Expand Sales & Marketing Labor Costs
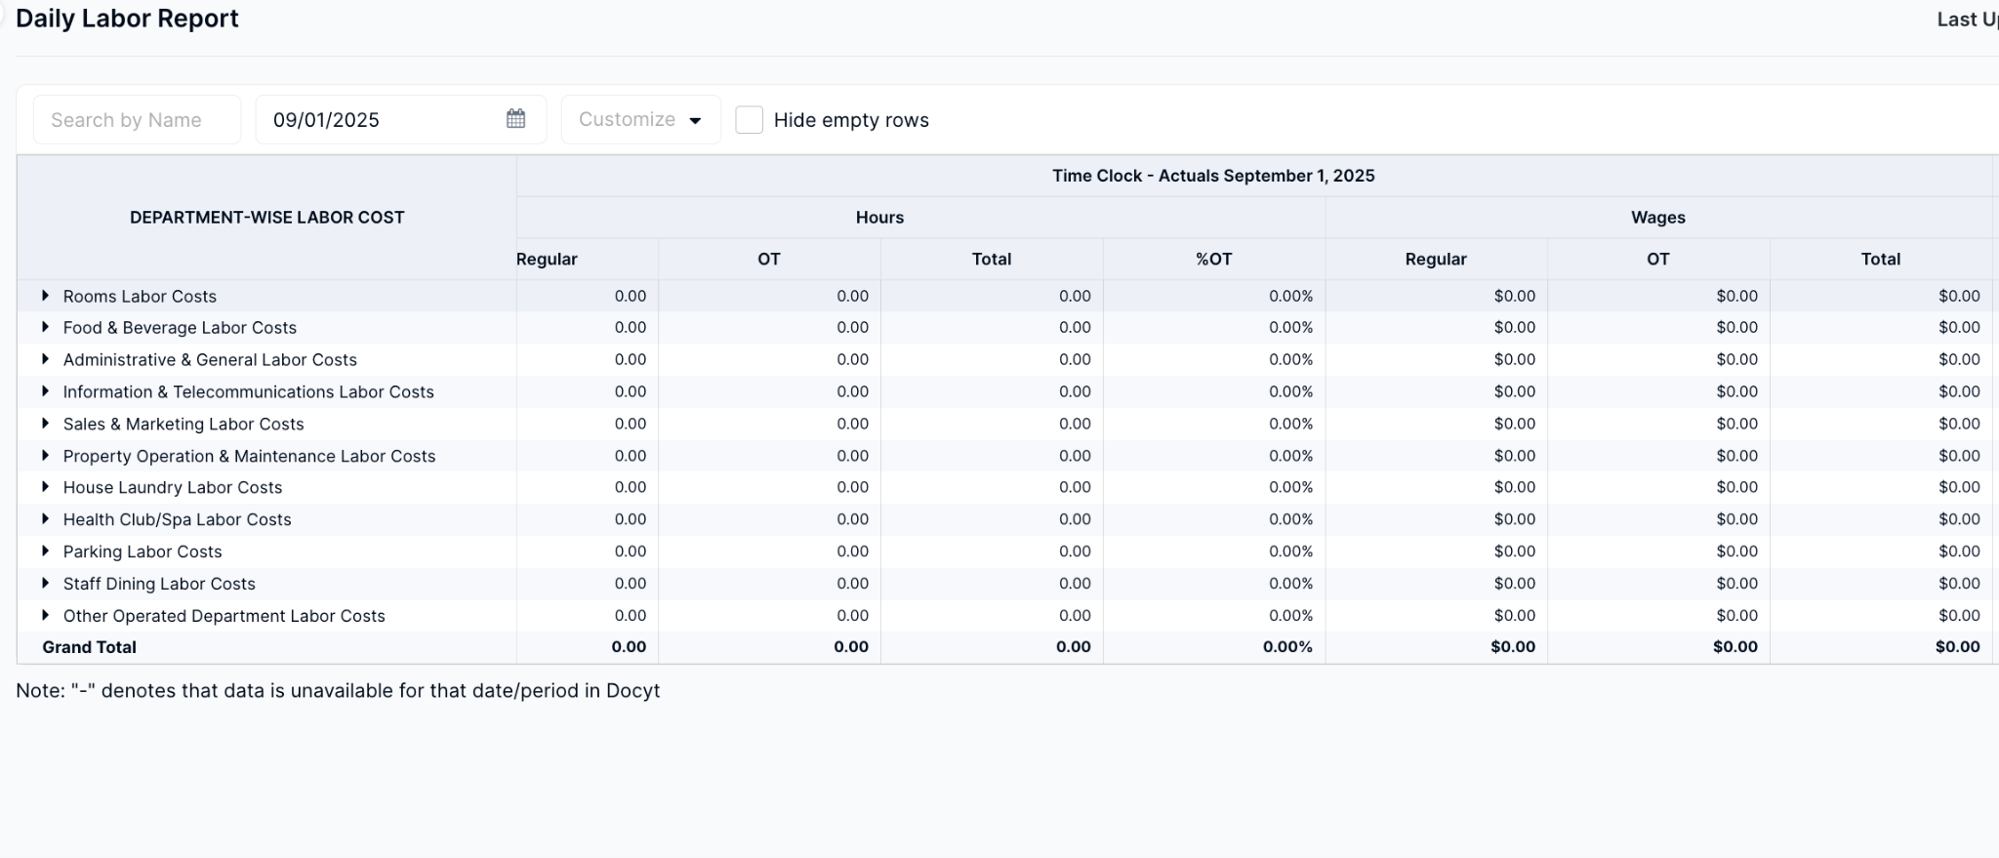Image resolution: width=1999 pixels, height=858 pixels. click(x=45, y=424)
